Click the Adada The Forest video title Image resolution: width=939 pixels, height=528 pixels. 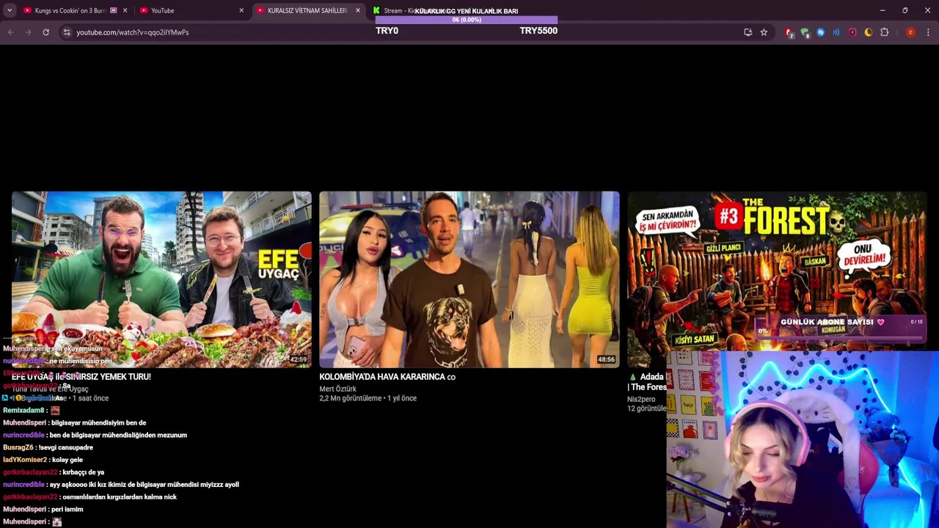(647, 382)
